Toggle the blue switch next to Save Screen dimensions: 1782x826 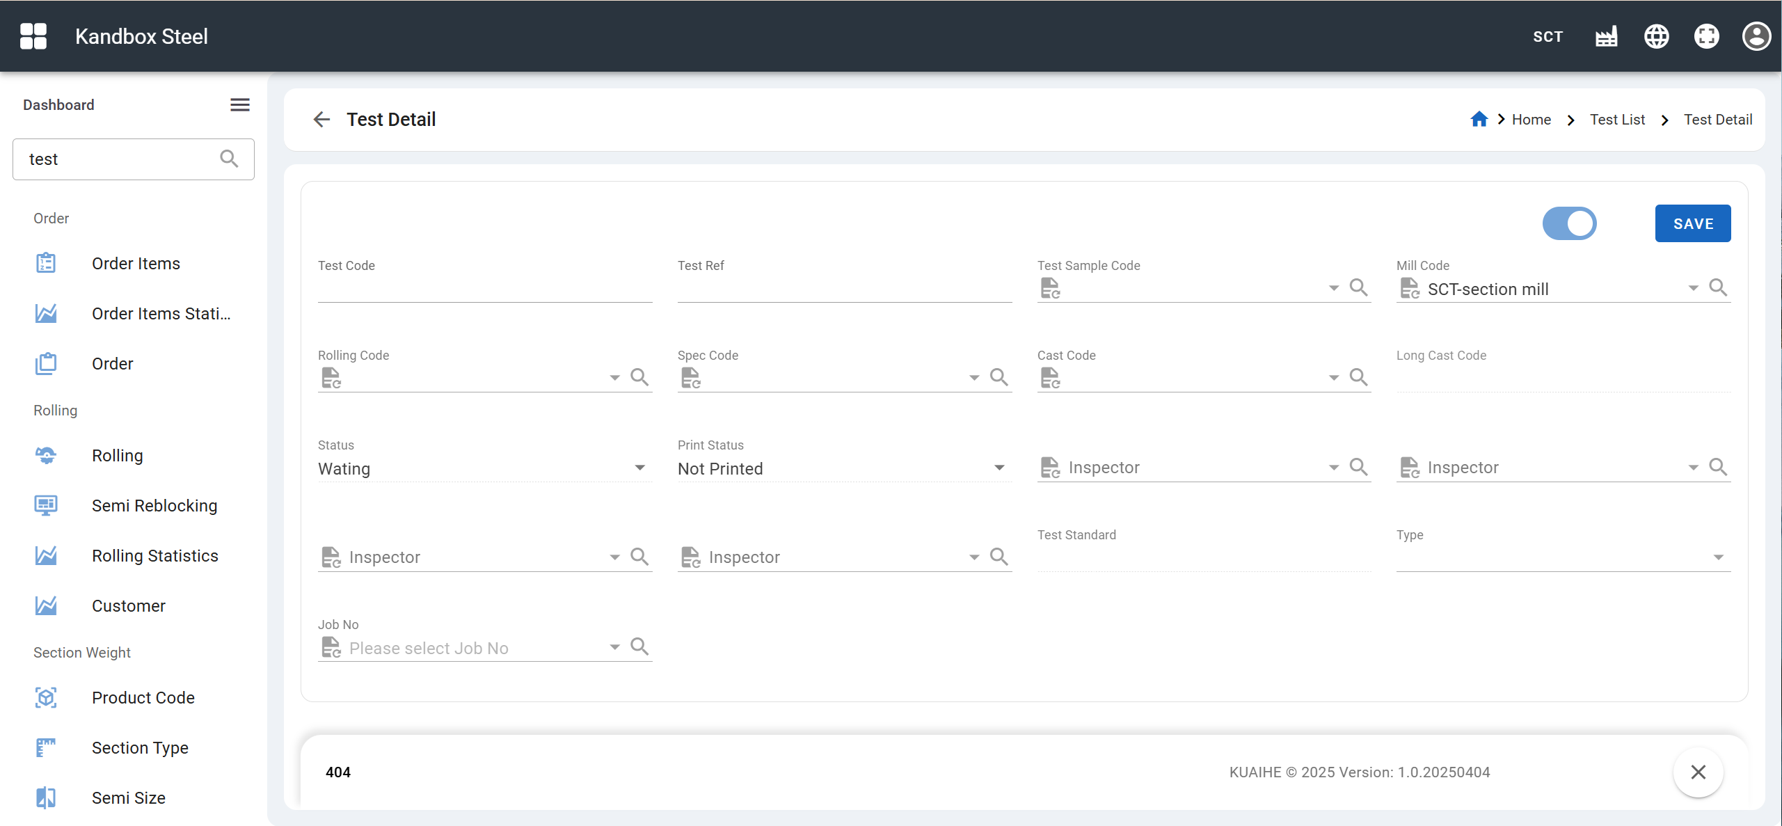point(1569,223)
